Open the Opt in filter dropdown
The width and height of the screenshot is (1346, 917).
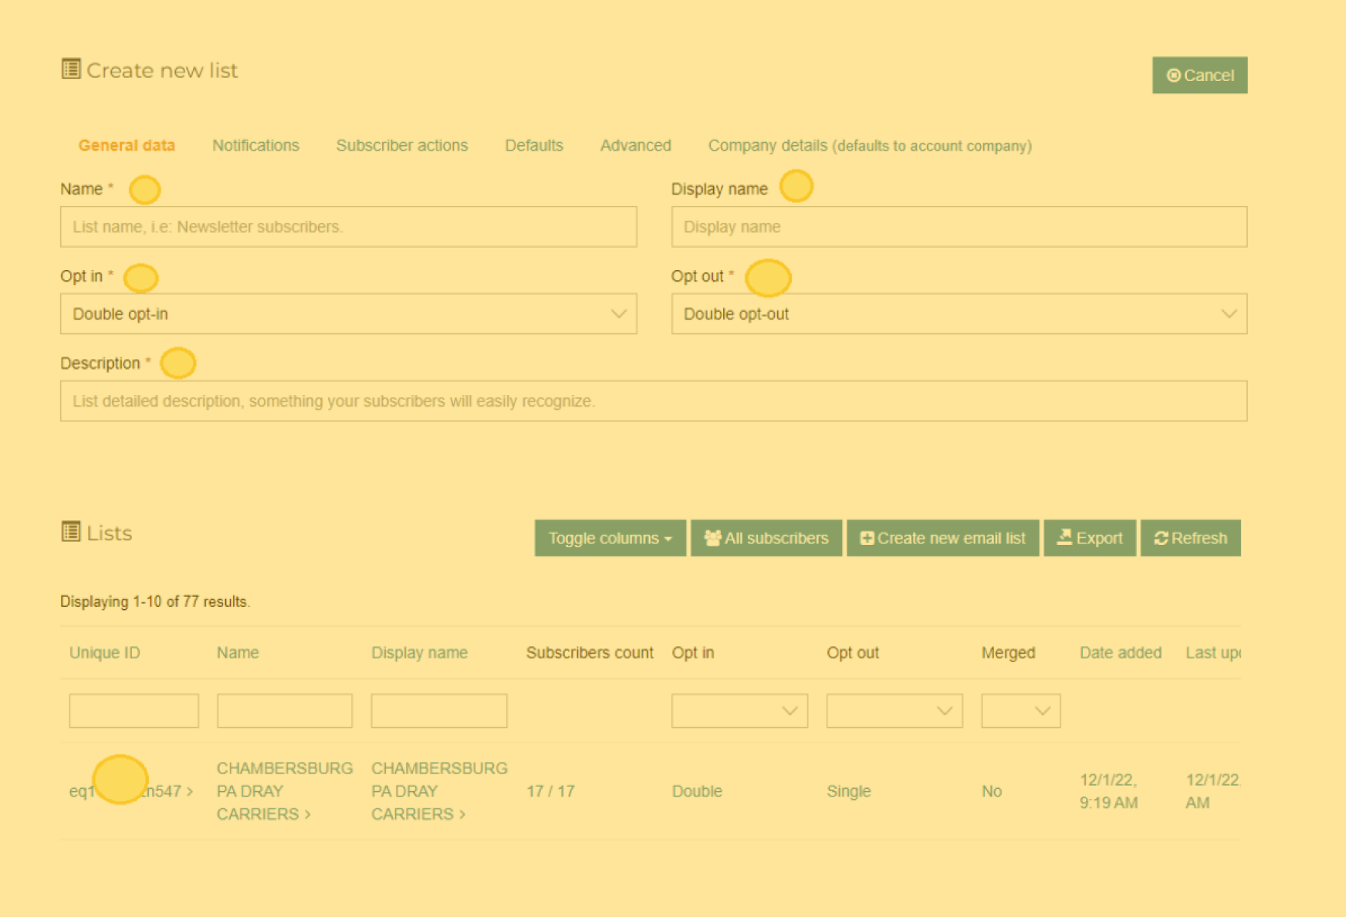739,711
